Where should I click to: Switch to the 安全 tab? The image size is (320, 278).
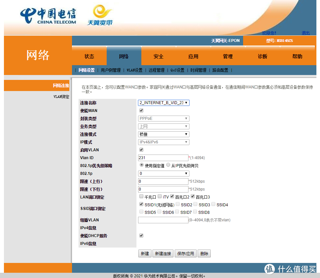tap(158, 56)
